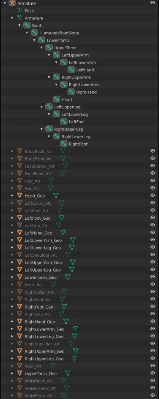The width and height of the screenshot is (159, 399).
Task: Toggle visibility of BodyBack_Att
Action: point(152,151)
